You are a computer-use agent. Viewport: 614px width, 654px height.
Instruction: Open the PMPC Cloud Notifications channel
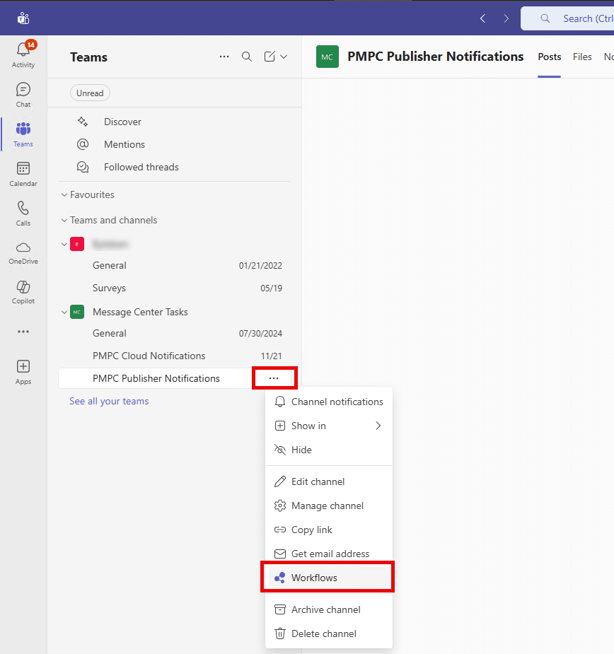(149, 356)
